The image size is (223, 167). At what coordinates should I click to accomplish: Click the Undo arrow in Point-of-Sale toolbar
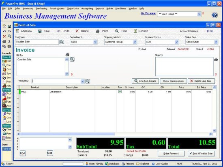coord(59,31)
